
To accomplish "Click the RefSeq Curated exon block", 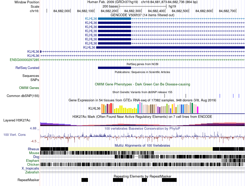I will [114, 68].
